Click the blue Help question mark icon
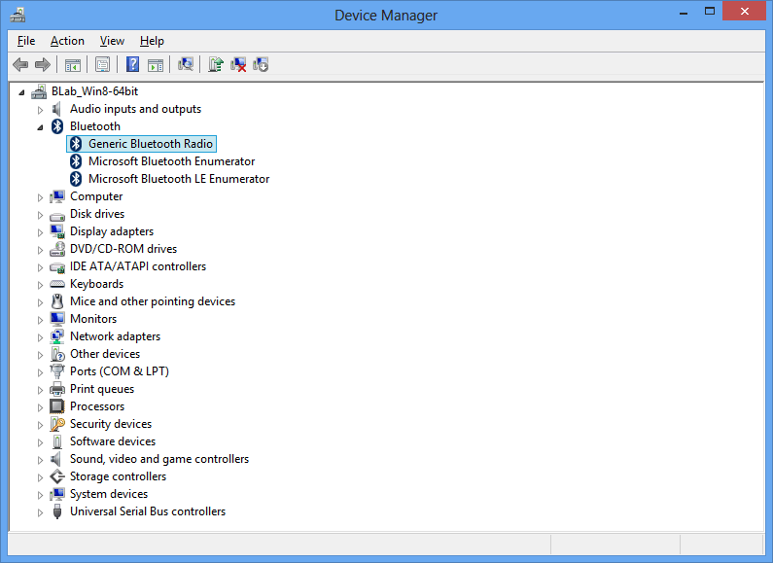Screen dimensions: 773x563 click(132, 64)
